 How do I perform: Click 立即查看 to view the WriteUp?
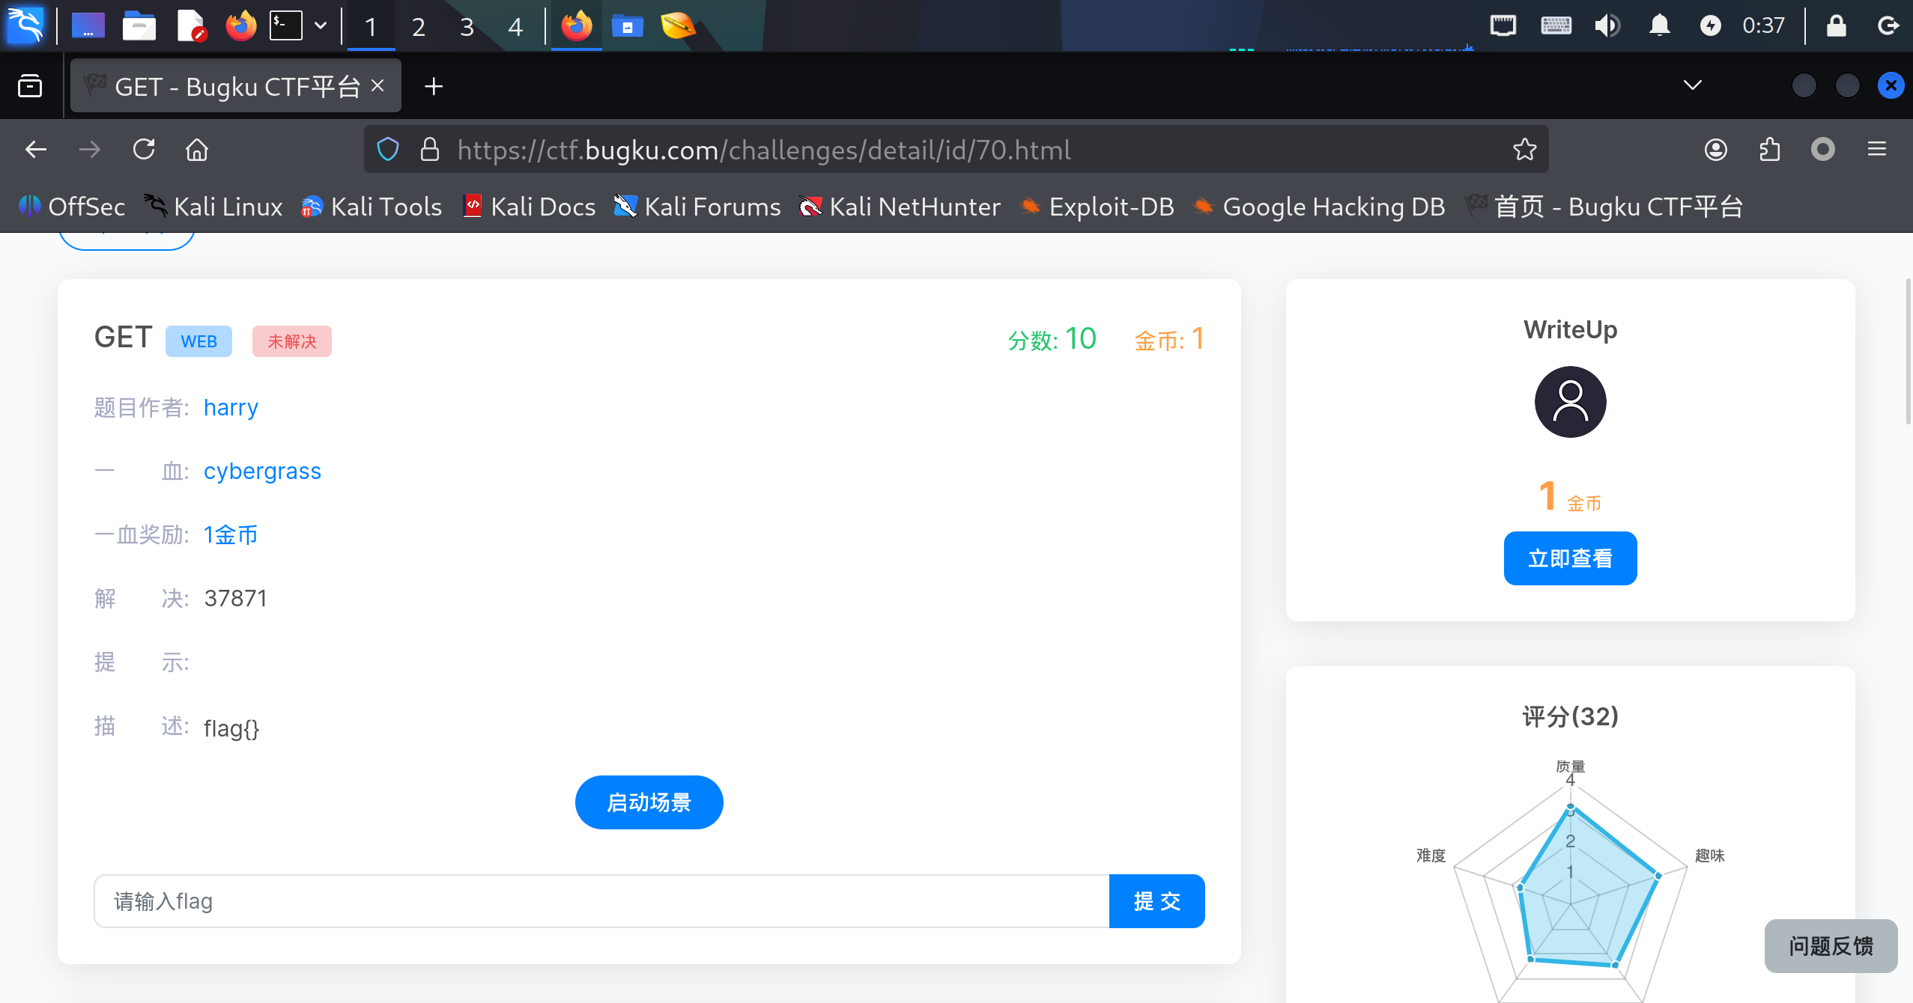coord(1570,558)
